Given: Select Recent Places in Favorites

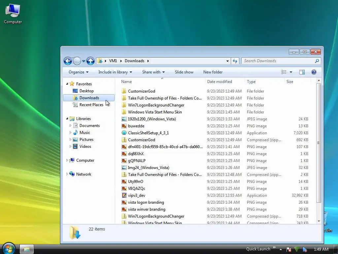Looking at the screenshot, I should 91,105.
